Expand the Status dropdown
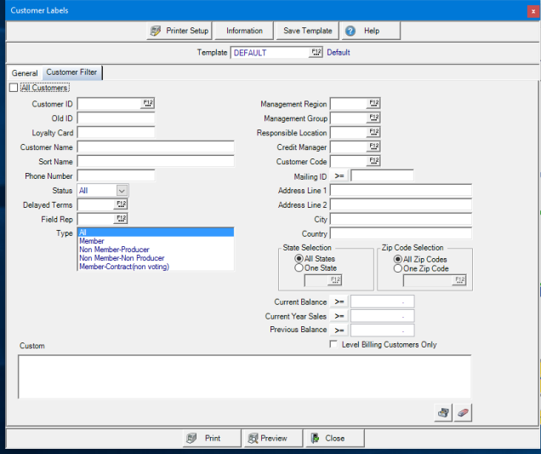The image size is (541, 454). click(x=122, y=191)
